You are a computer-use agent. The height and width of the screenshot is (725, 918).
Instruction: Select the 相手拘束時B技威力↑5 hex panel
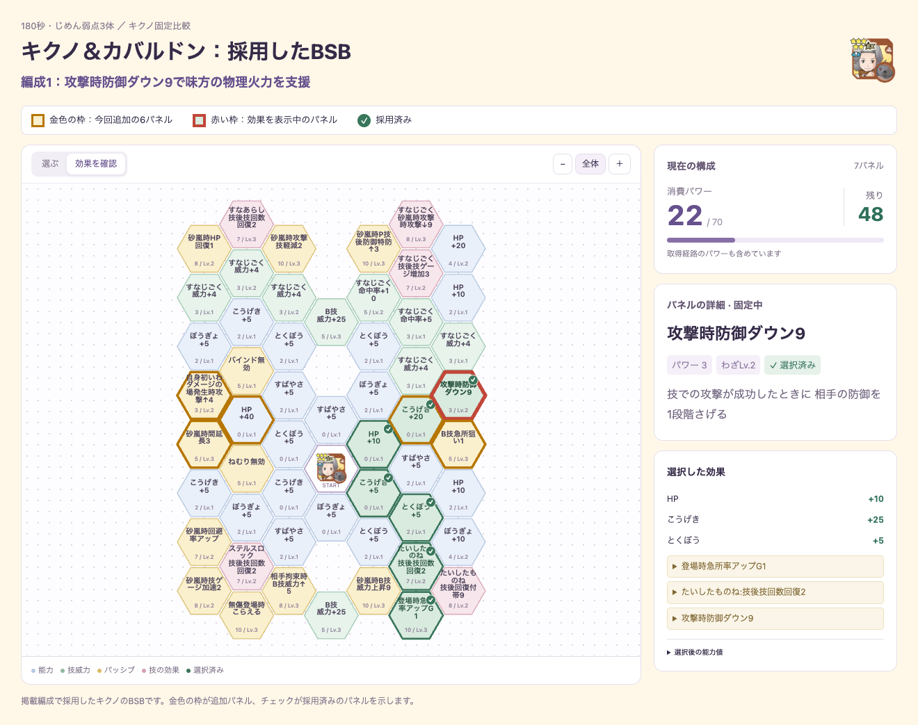pos(289,591)
